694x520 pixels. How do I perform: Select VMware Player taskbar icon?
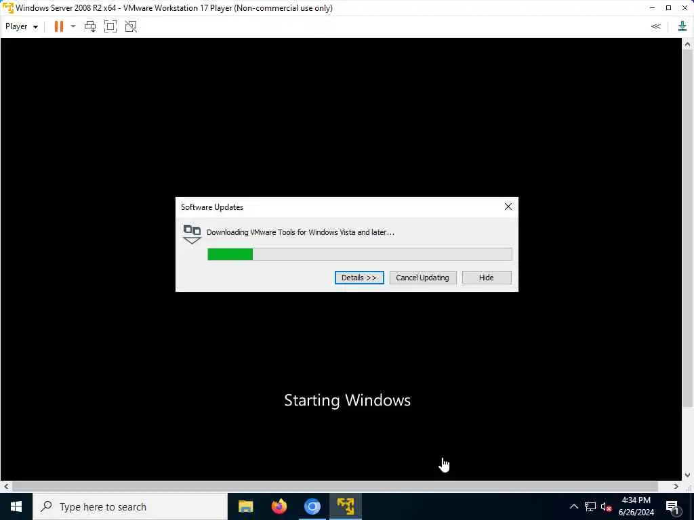(x=345, y=506)
